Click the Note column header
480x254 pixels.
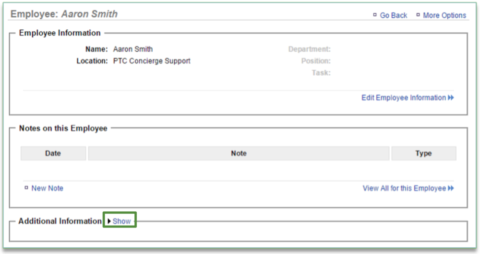(x=239, y=153)
